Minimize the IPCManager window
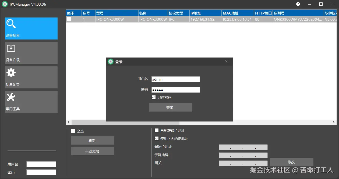Viewport: 339px width, 179px height. point(310,4)
